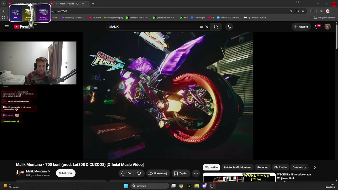This screenshot has height=190, width=338.
Task: Click the taskbar Wyszukaj search box
Action: [150, 186]
